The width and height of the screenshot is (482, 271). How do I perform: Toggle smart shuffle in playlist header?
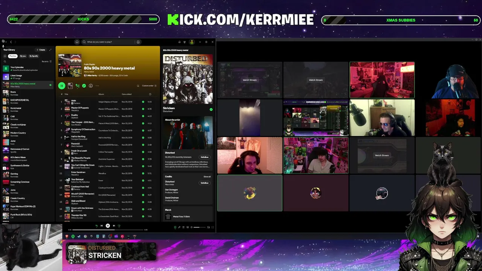(78, 86)
